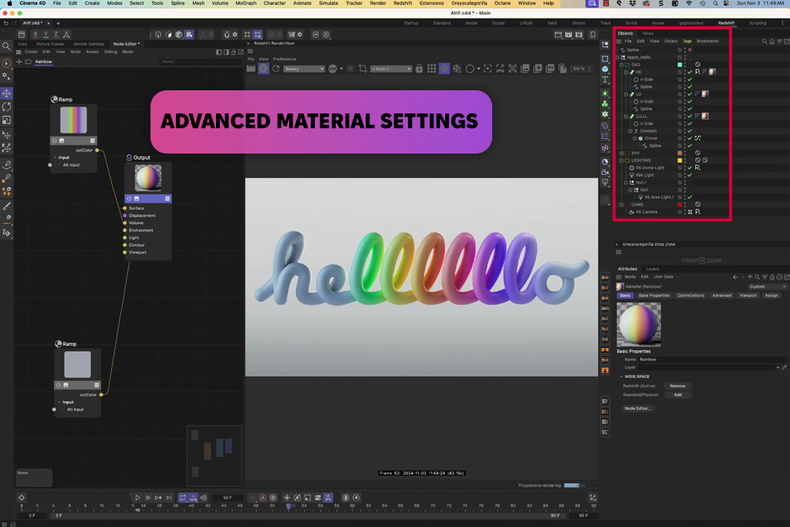Click the Attributes back arrow icon
790x527 pixels.
tap(735, 277)
